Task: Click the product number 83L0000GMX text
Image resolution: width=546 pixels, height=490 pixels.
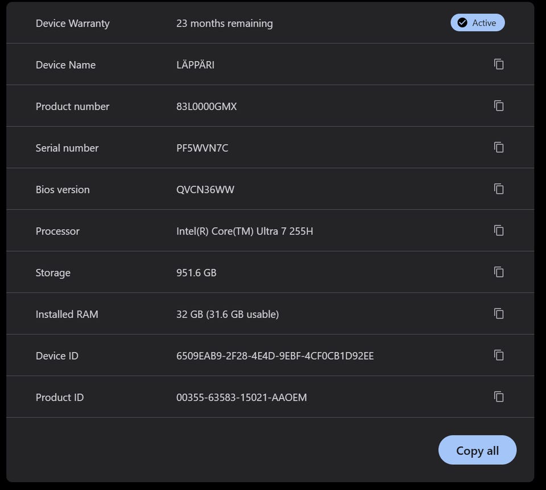Action: tap(206, 106)
